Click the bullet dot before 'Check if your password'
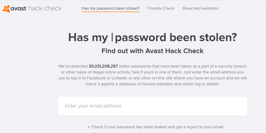This screenshot has width=266, height=133. coord(89,127)
